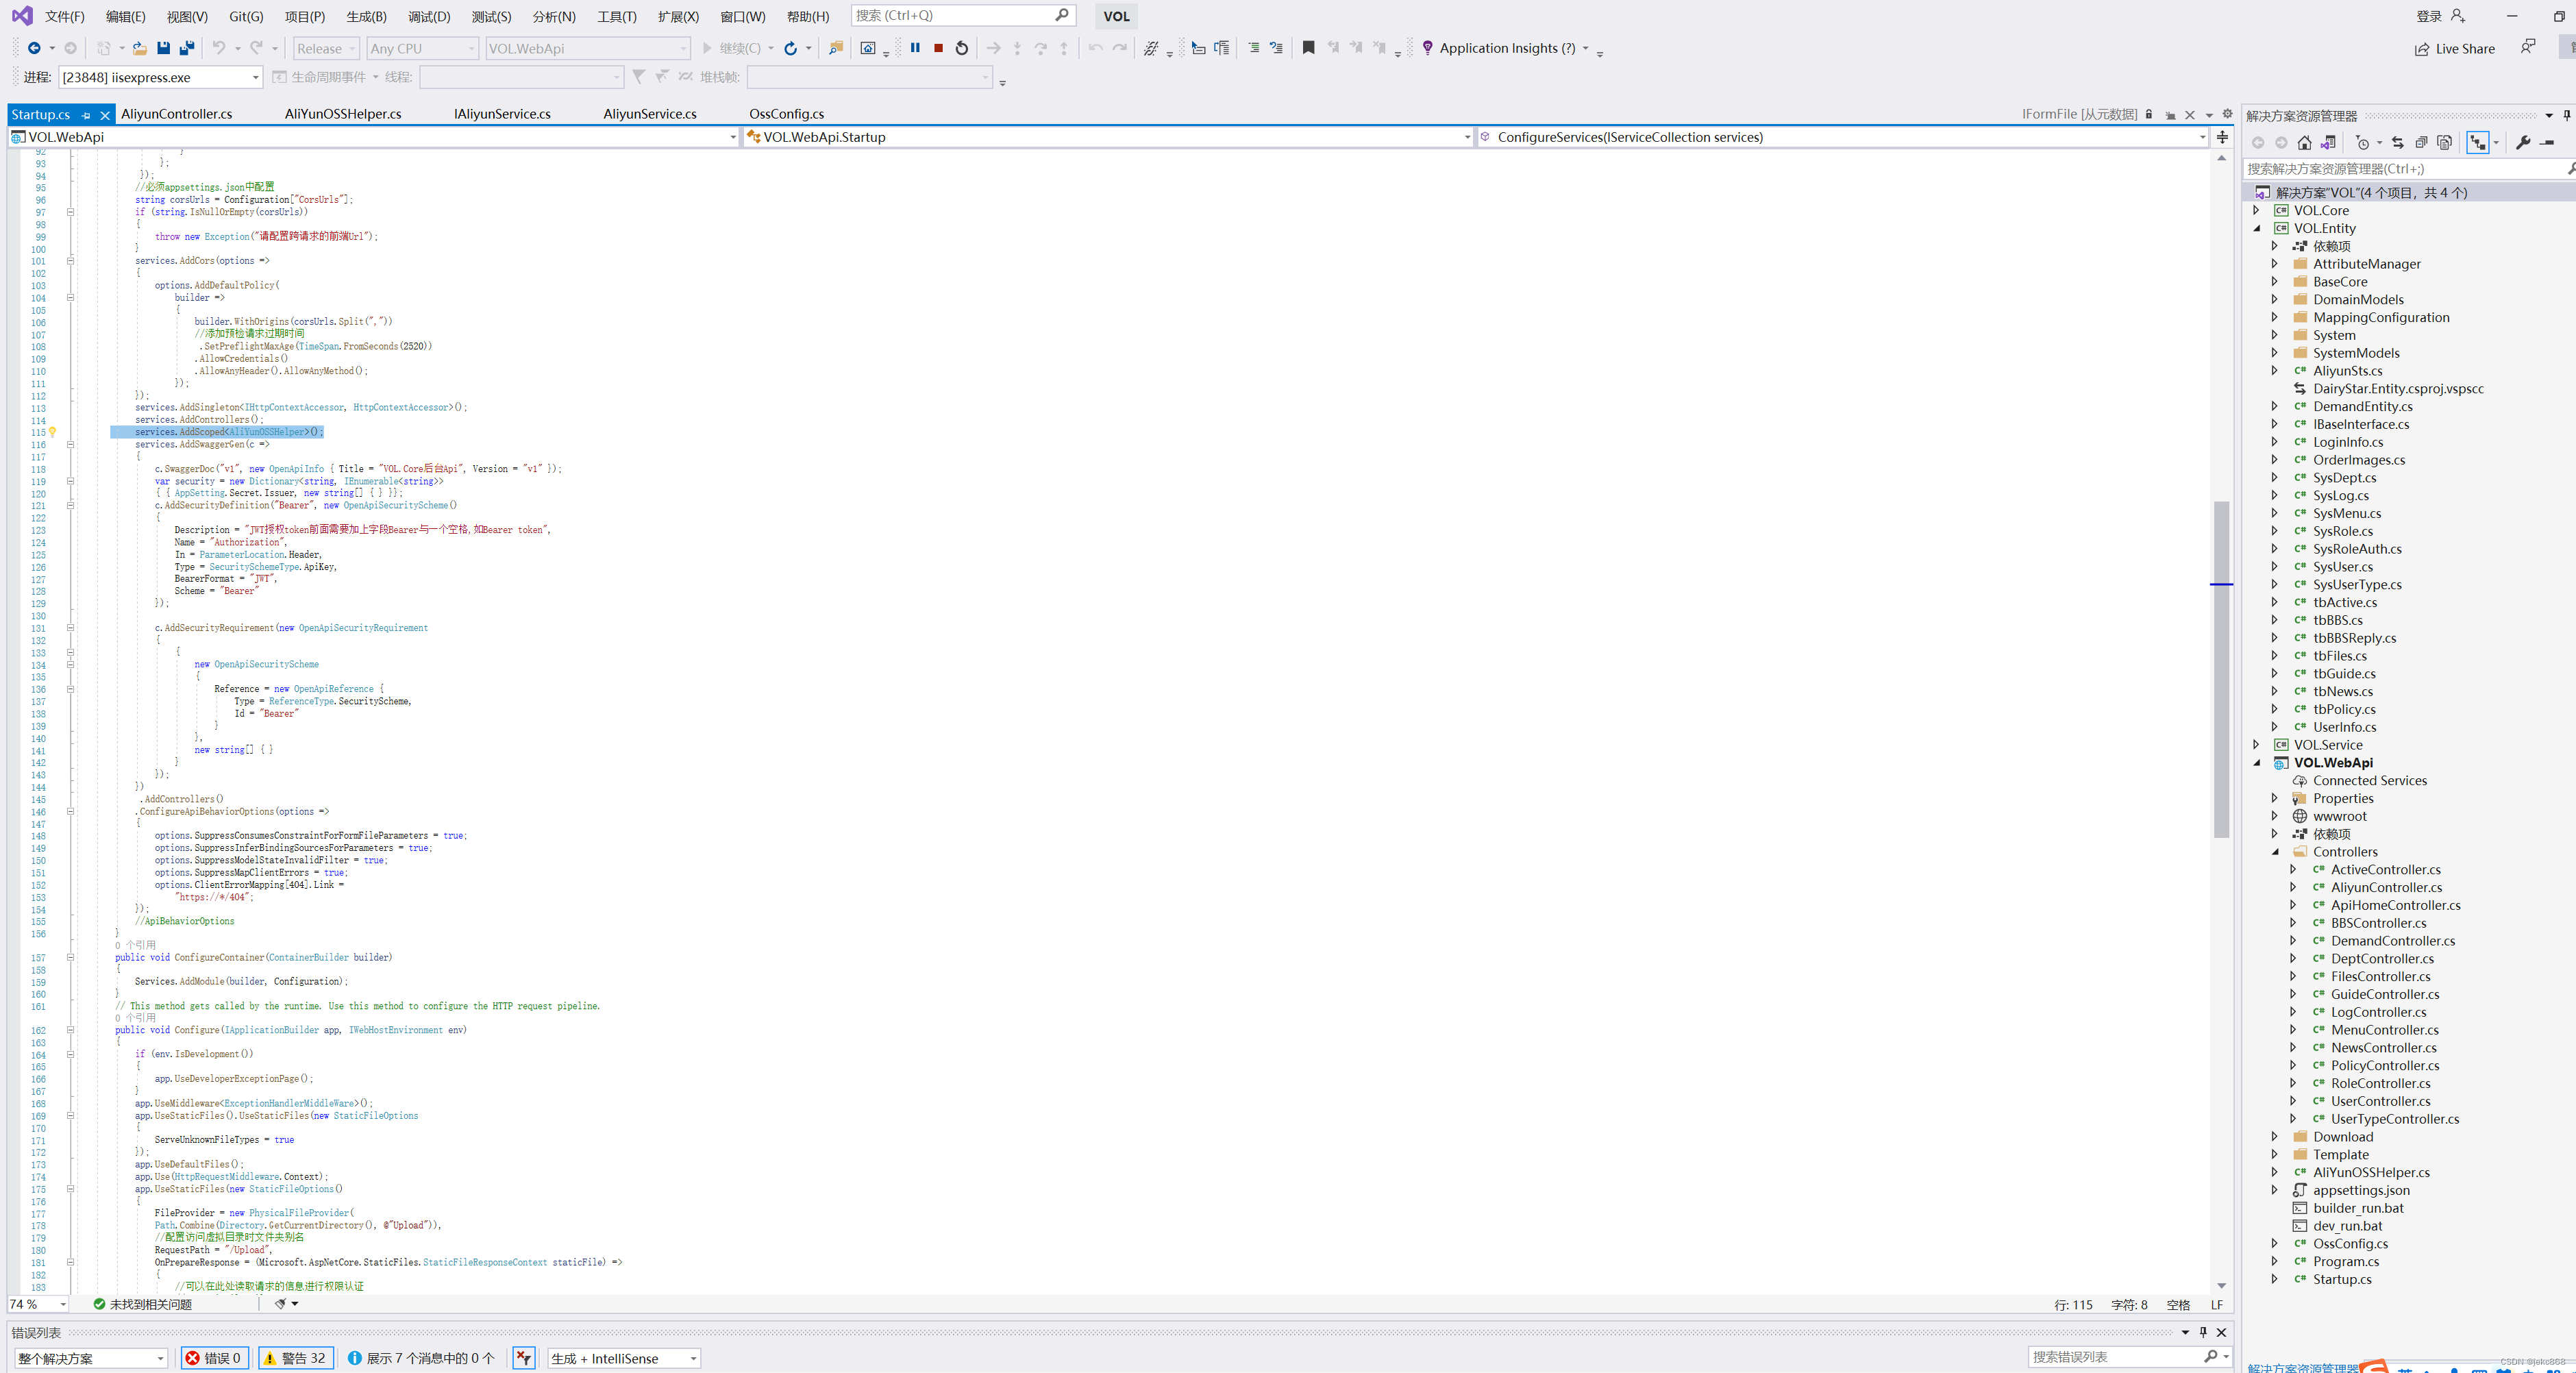
Task: Click Show All Files in Solution Explorer
Action: 2444,142
